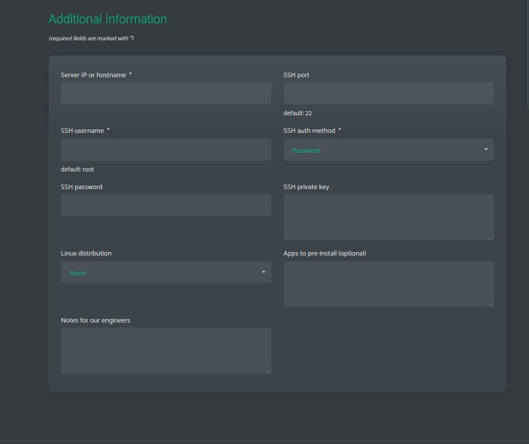Click the 'Server IP or hostname' label

[94, 75]
